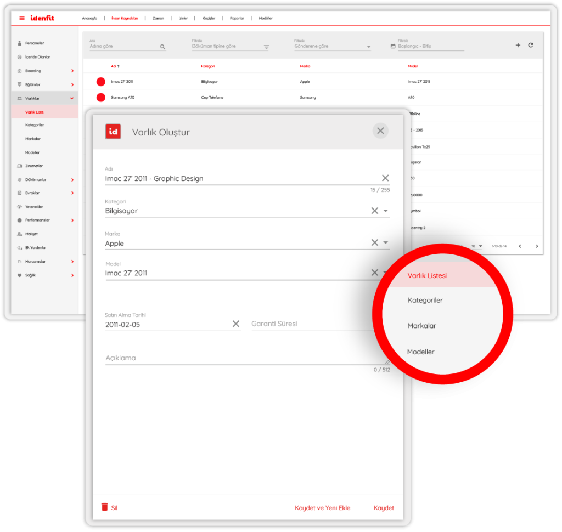This screenshot has width=562, height=532.
Task: Open the Marka dropdown arrow
Action: [386, 243]
